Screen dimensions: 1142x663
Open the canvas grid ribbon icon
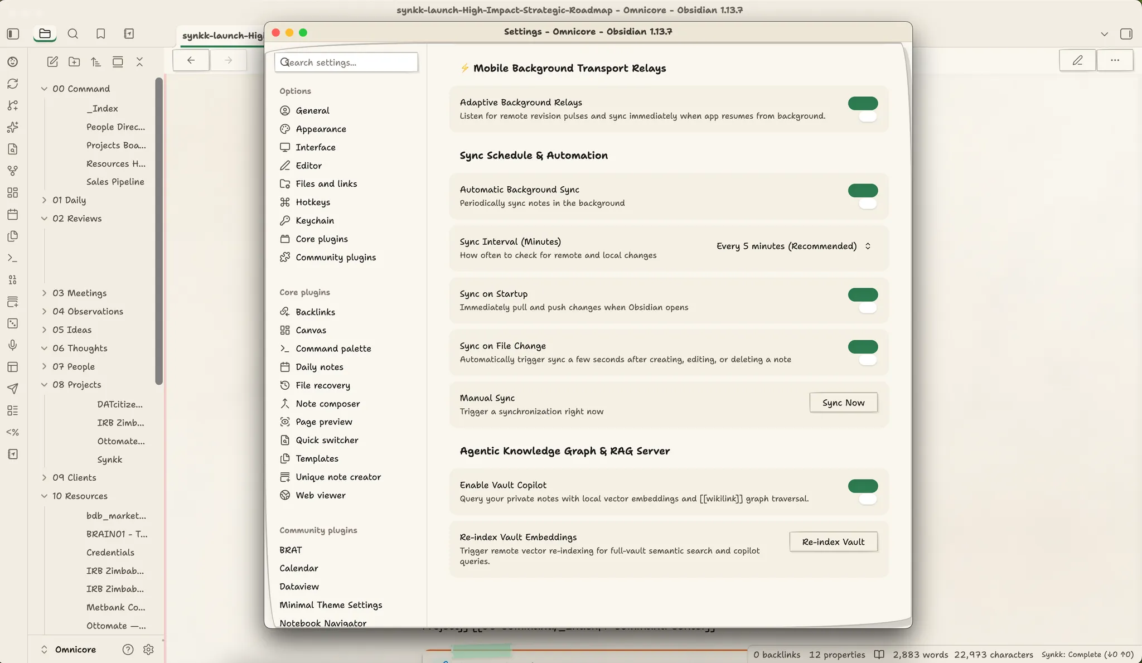[13, 192]
